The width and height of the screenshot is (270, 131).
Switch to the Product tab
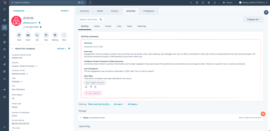[x=115, y=11]
